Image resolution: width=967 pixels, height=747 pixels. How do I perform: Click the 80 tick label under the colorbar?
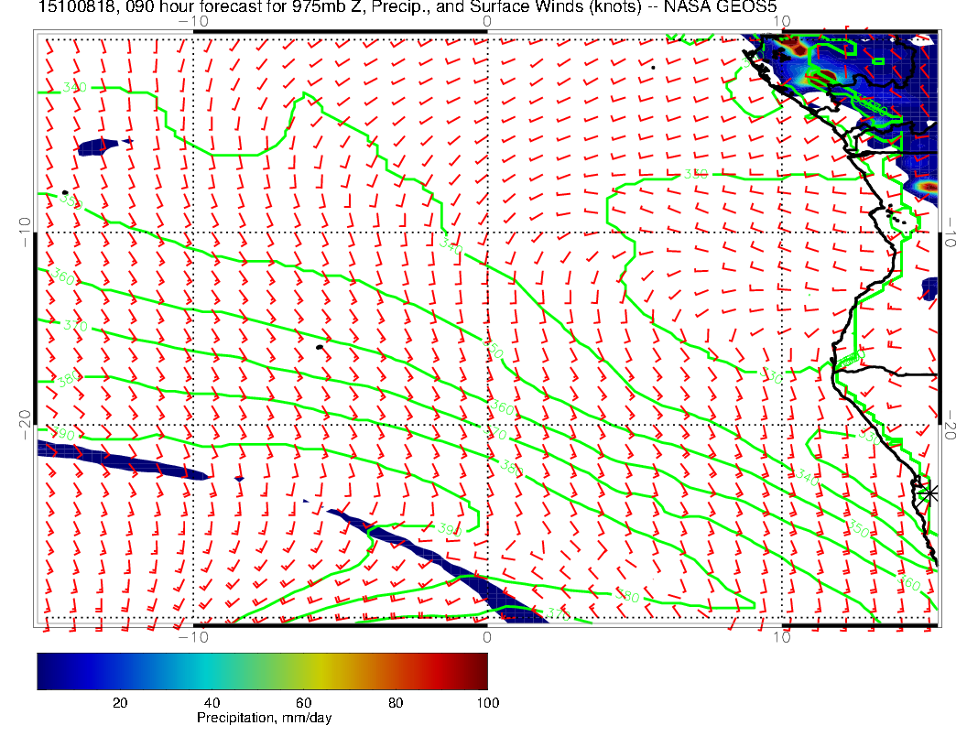pos(396,703)
